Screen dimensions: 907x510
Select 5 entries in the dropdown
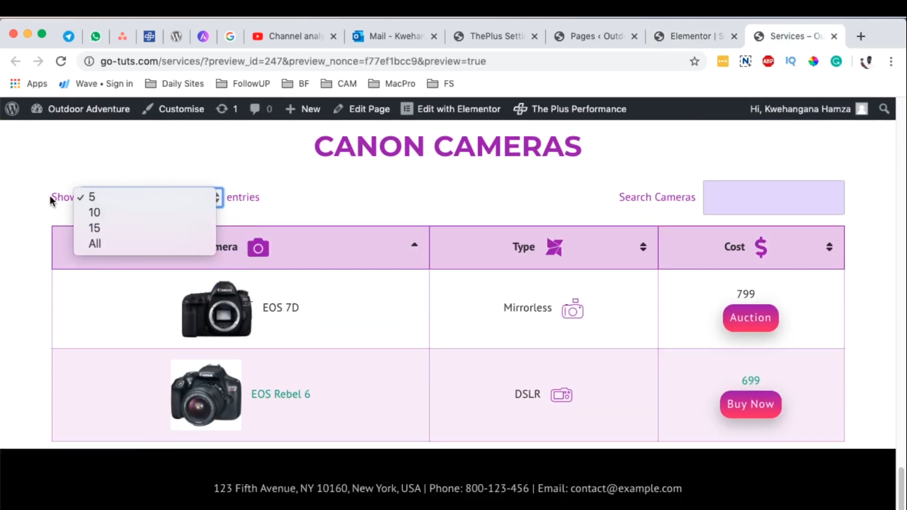(145, 197)
